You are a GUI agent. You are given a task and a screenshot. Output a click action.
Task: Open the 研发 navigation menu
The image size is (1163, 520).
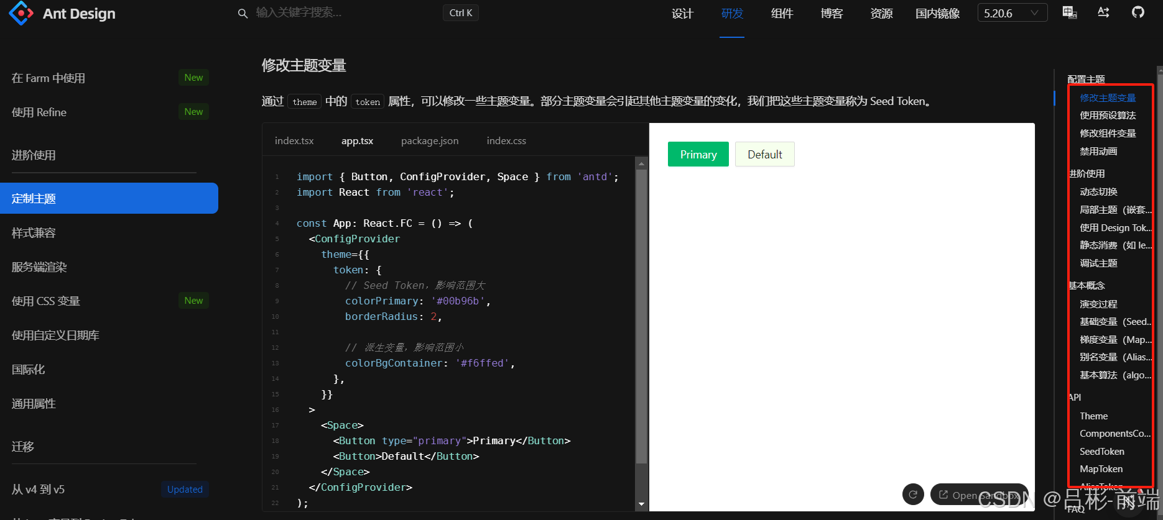pos(732,14)
